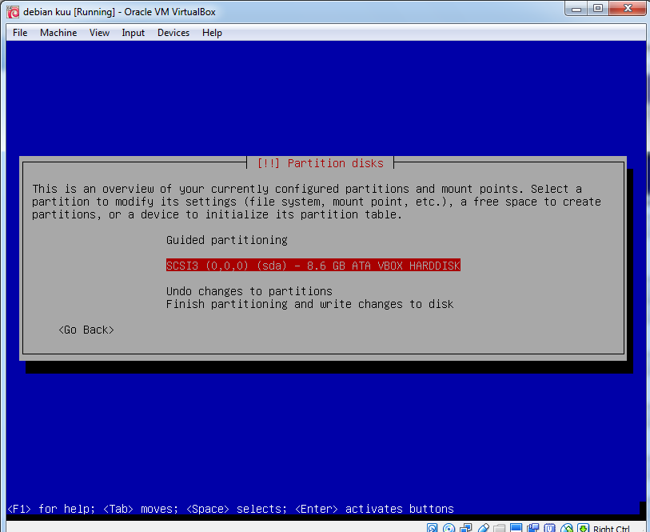Open the Input menu

[133, 33]
